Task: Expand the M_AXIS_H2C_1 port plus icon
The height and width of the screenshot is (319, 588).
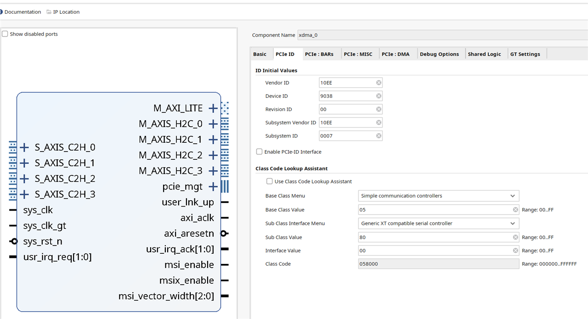Action: click(213, 140)
